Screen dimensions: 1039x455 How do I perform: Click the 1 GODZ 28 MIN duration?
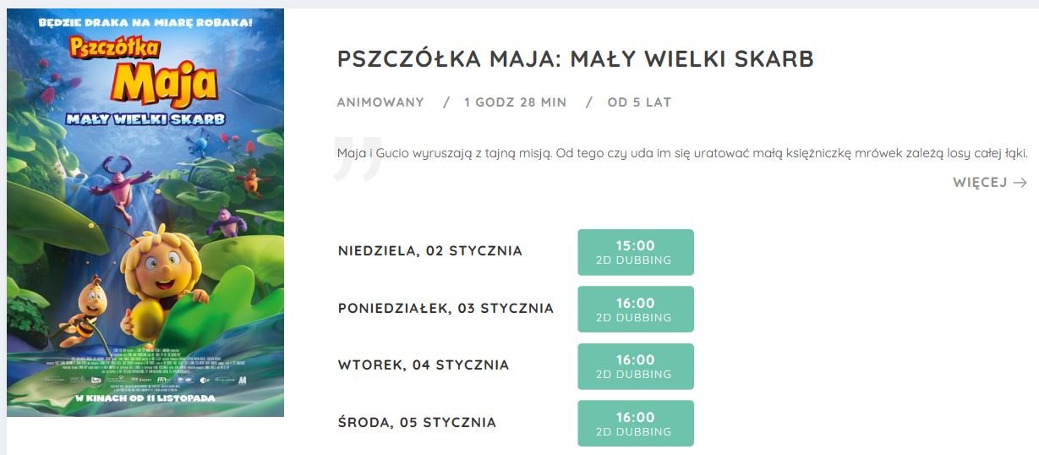(x=516, y=102)
